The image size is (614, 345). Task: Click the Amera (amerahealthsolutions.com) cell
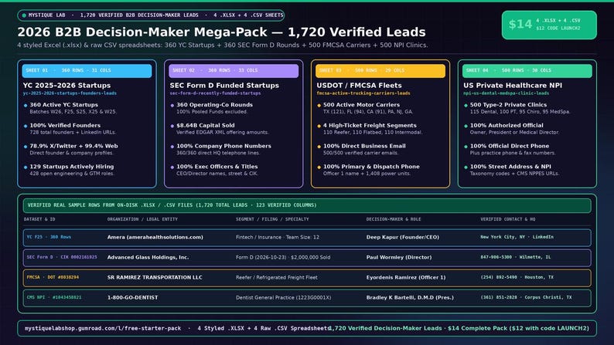(x=155, y=237)
